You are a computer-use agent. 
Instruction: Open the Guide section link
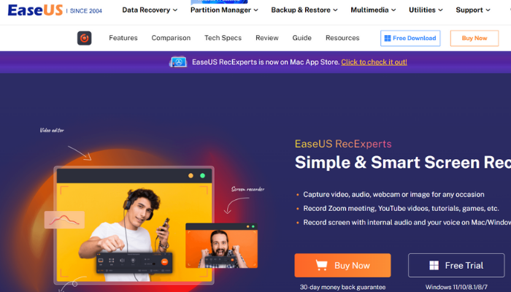click(x=301, y=38)
